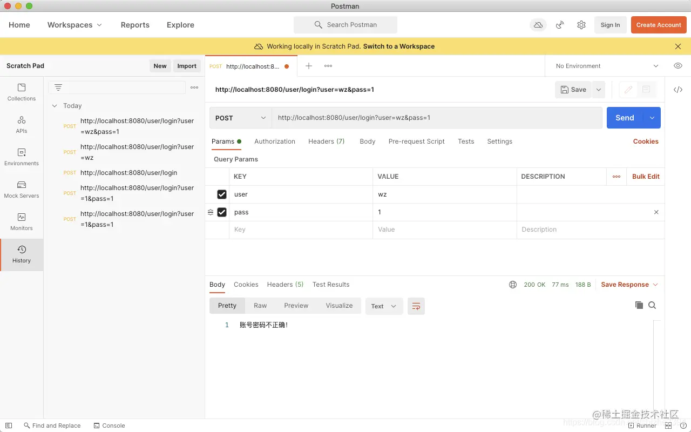
Task: Collapse the Today history group
Action: pos(55,106)
